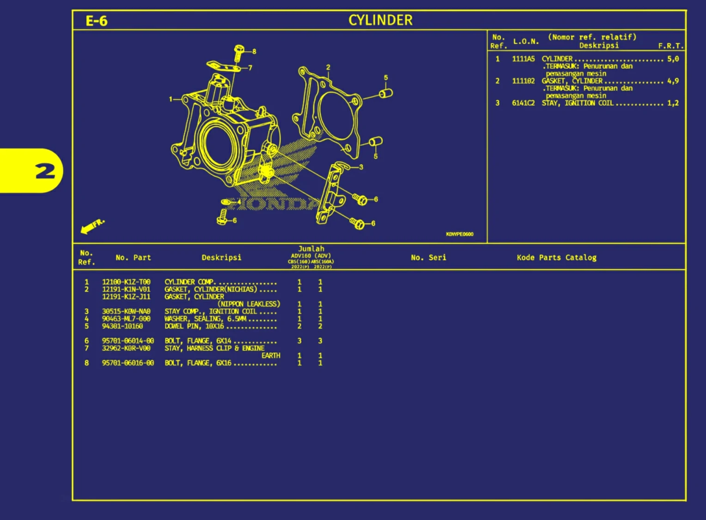Click callout number 1 on the diagram
The width and height of the screenshot is (706, 520).
pos(171,99)
